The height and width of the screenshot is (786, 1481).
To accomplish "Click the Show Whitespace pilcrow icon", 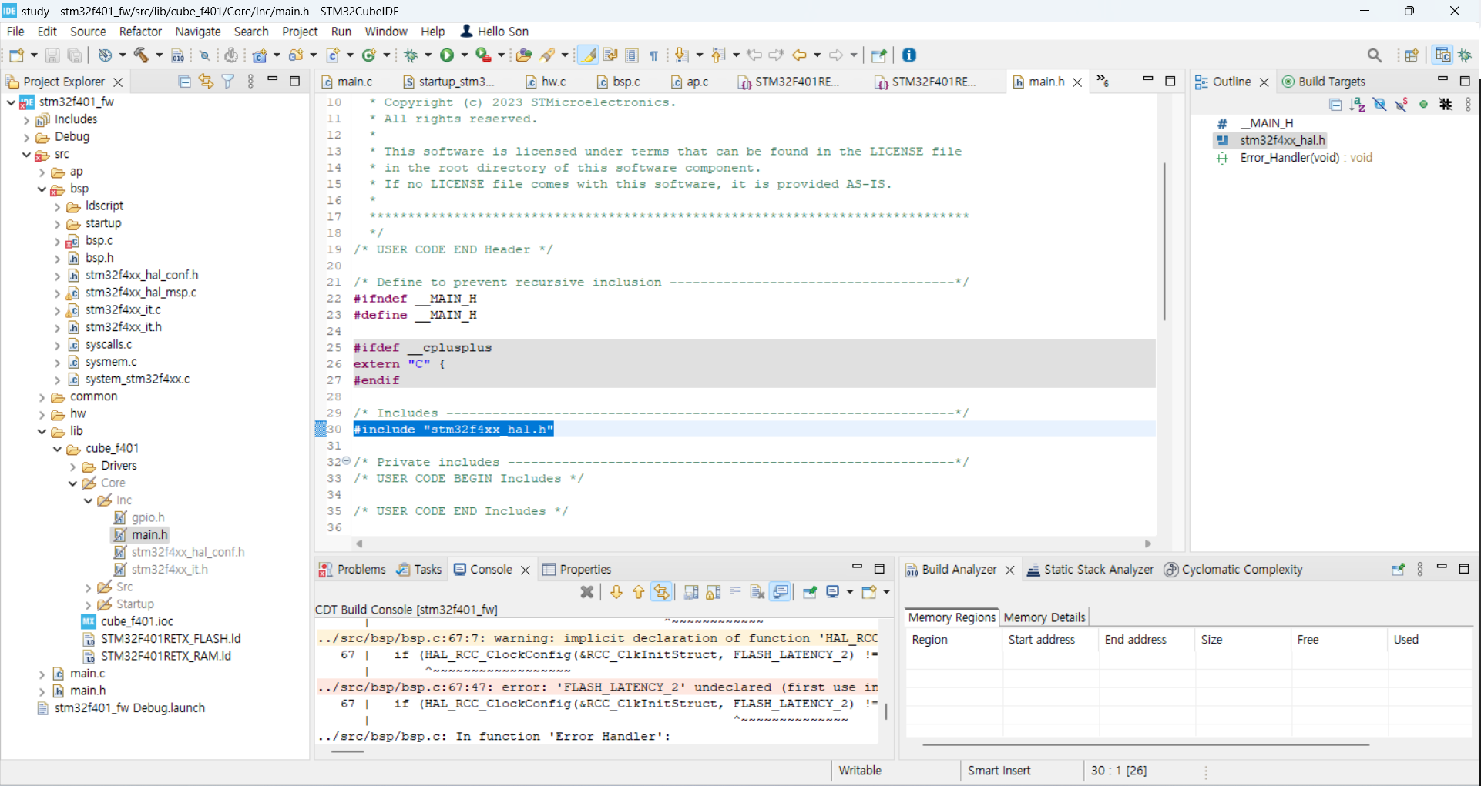I will 654,55.
